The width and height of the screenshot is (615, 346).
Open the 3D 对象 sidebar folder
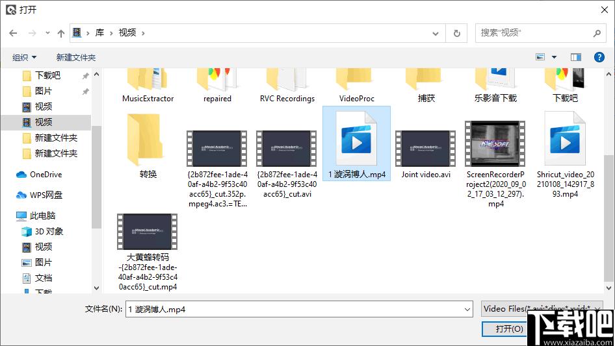49,231
